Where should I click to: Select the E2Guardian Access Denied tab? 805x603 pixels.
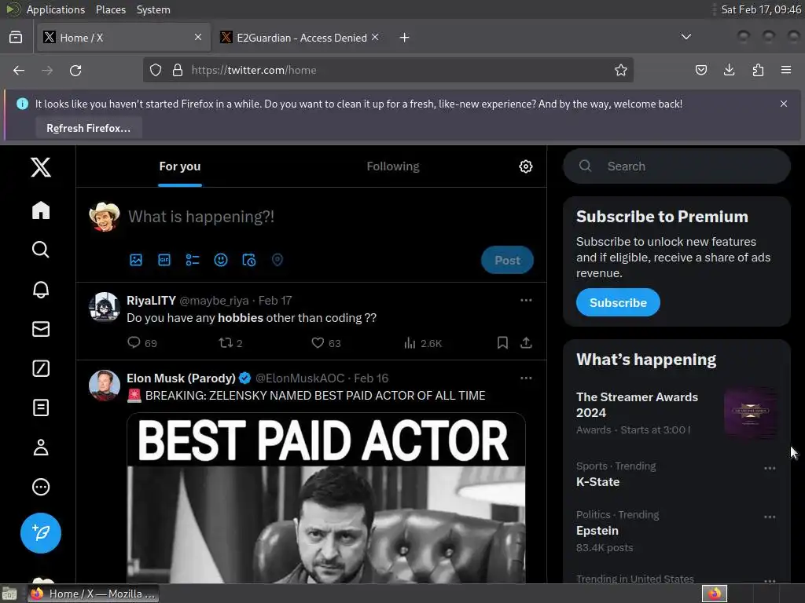(x=300, y=38)
